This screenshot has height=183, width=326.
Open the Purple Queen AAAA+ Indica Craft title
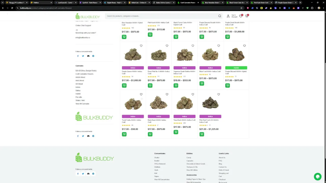pyautogui.click(x=132, y=72)
